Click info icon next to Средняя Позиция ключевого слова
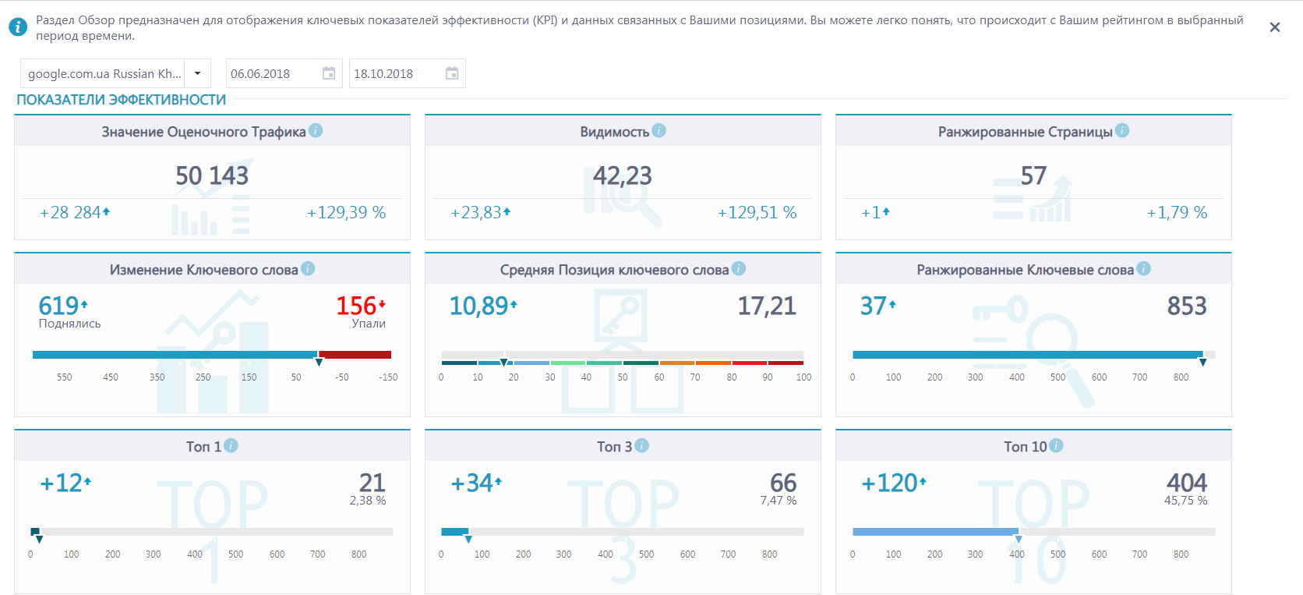The image size is (1303, 595). 739,268
